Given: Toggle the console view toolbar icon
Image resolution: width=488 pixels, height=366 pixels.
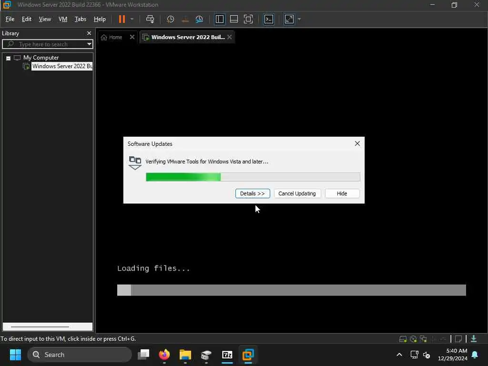Looking at the screenshot, I should [x=269, y=19].
